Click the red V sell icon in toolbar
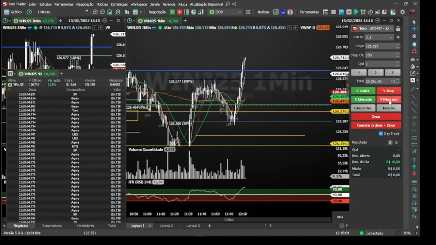The height and width of the screenshot is (245, 436). pos(180,12)
